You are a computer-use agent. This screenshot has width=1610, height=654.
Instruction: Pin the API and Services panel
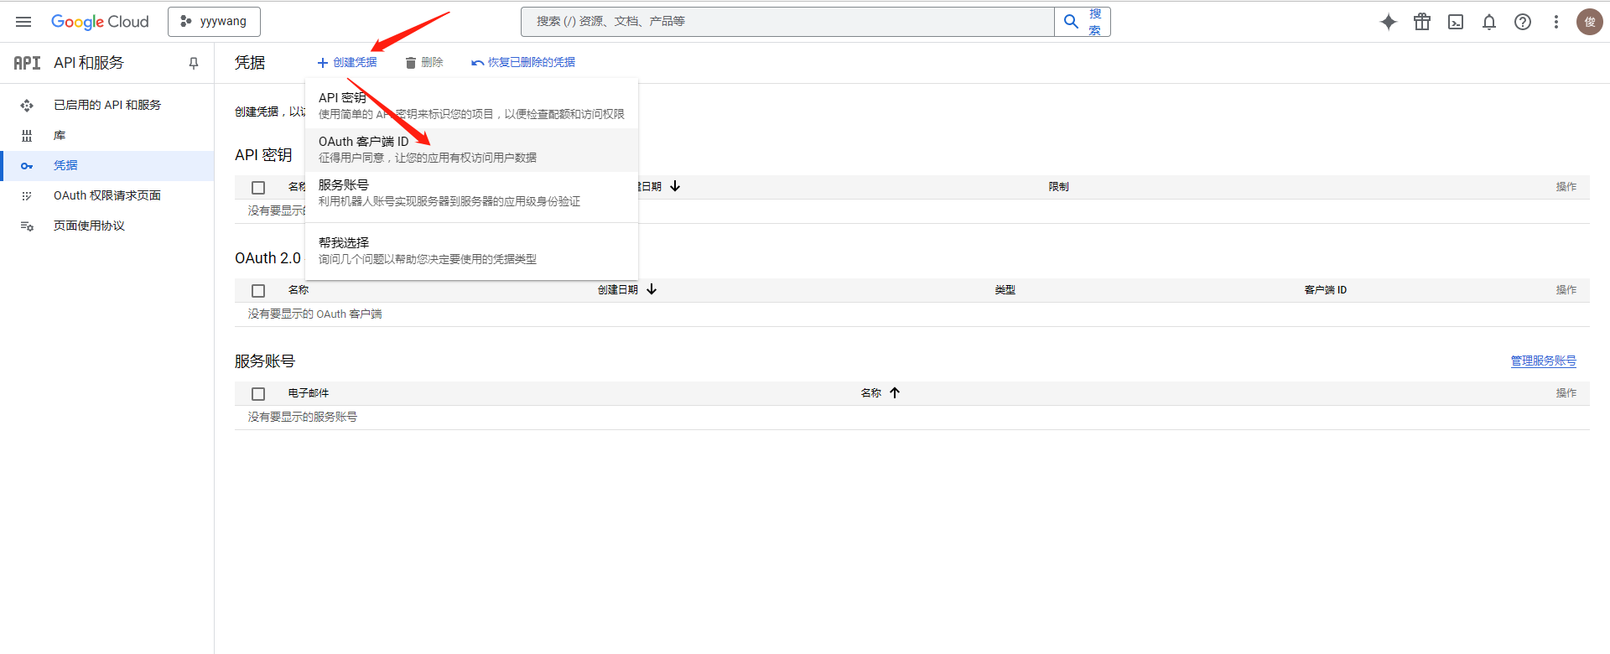(194, 63)
